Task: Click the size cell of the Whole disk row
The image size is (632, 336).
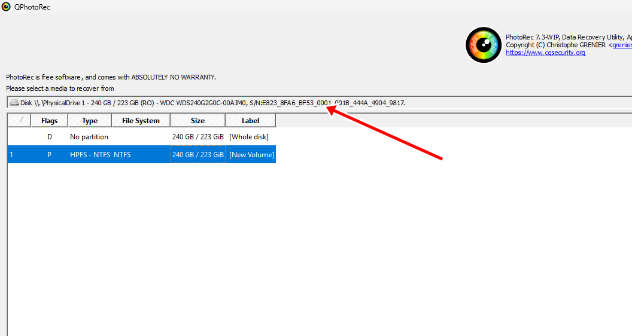Action: tap(198, 137)
